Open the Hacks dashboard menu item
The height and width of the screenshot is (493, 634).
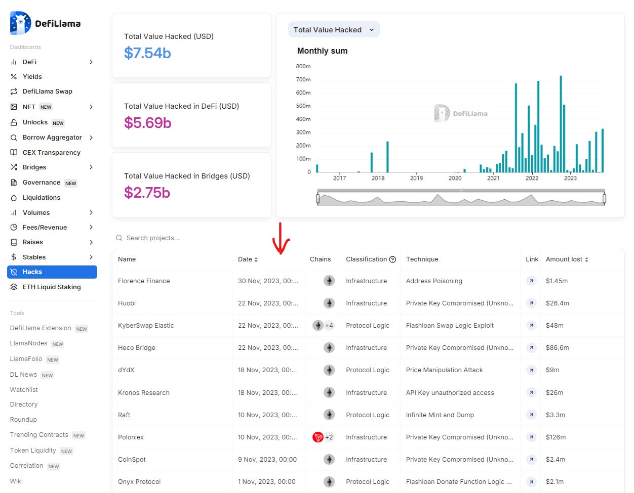click(x=52, y=272)
